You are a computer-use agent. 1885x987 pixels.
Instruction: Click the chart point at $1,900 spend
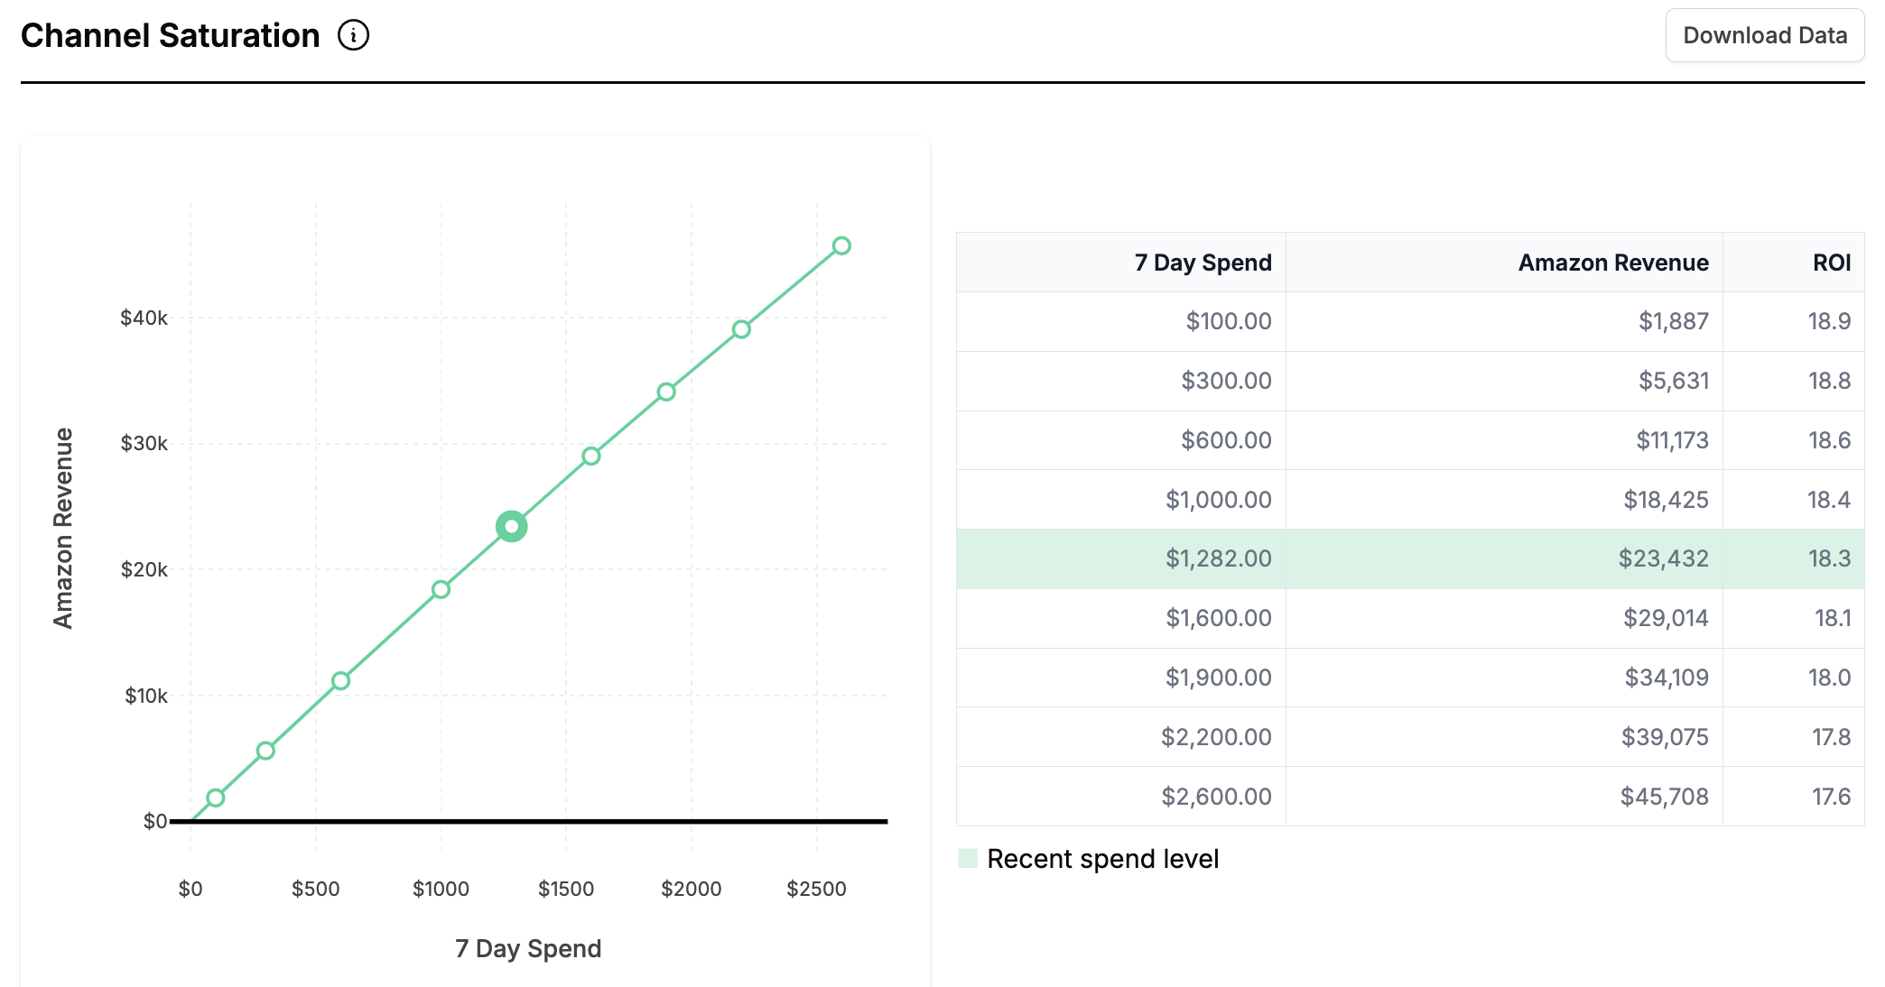click(x=666, y=392)
